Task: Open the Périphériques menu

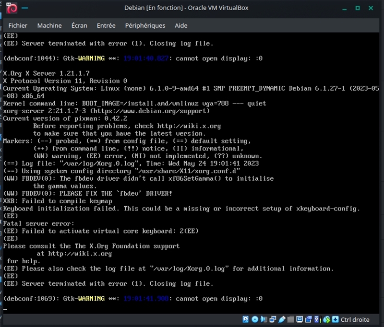Action: pyautogui.click(x=145, y=26)
